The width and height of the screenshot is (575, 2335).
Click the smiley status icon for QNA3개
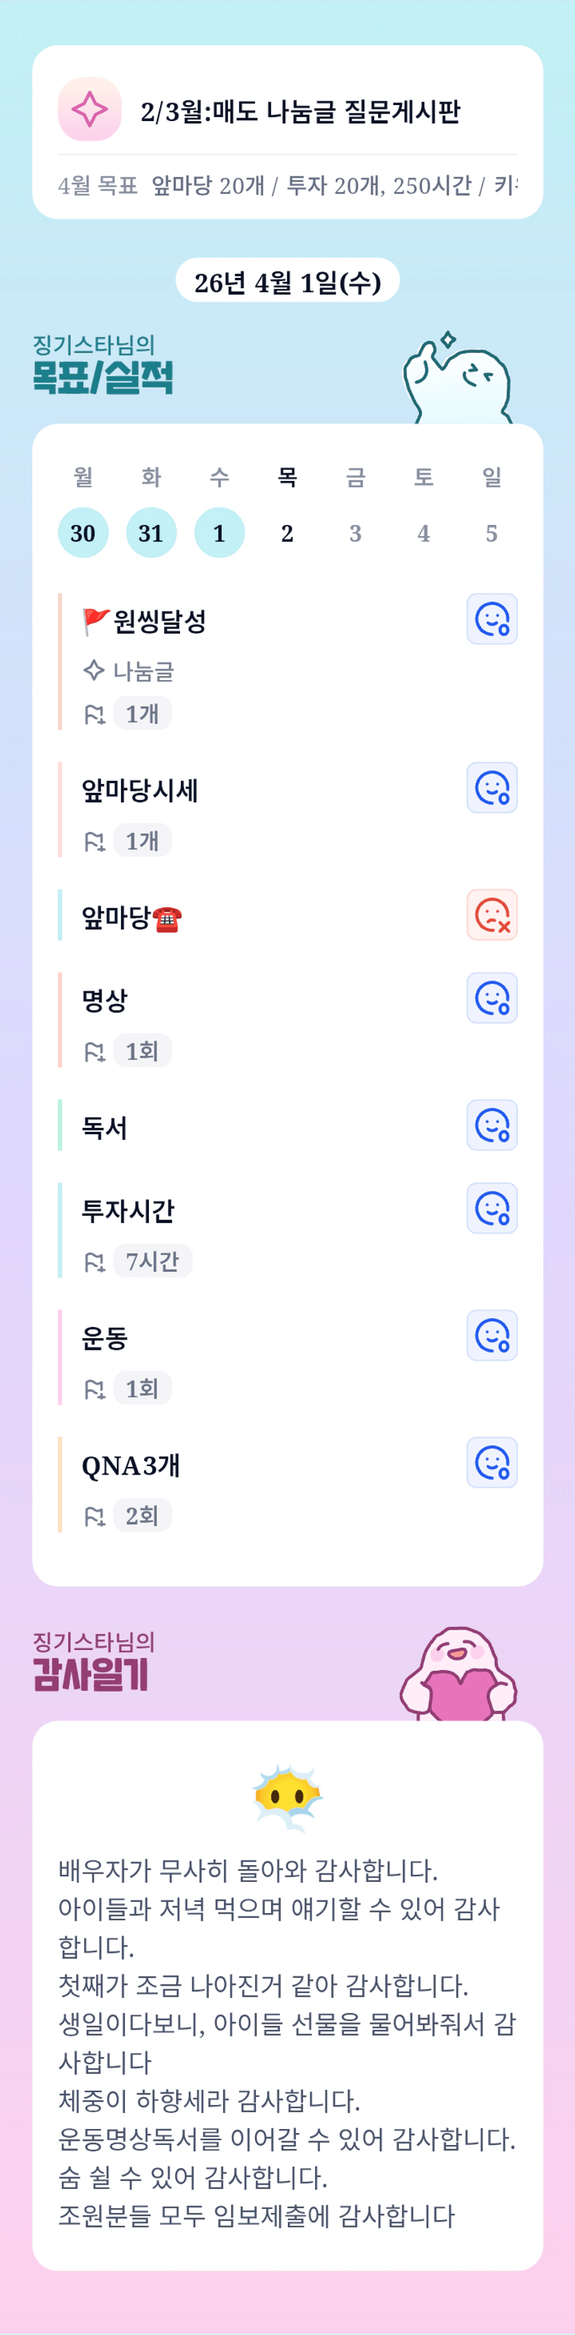[x=492, y=1462]
